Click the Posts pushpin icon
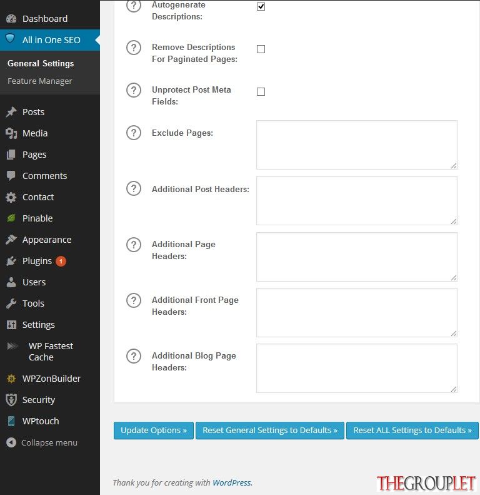 11,112
